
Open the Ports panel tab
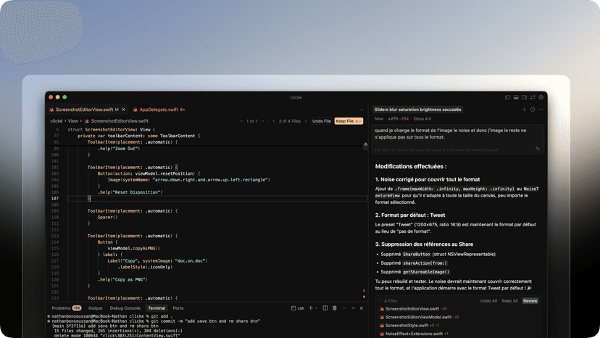(x=178, y=308)
